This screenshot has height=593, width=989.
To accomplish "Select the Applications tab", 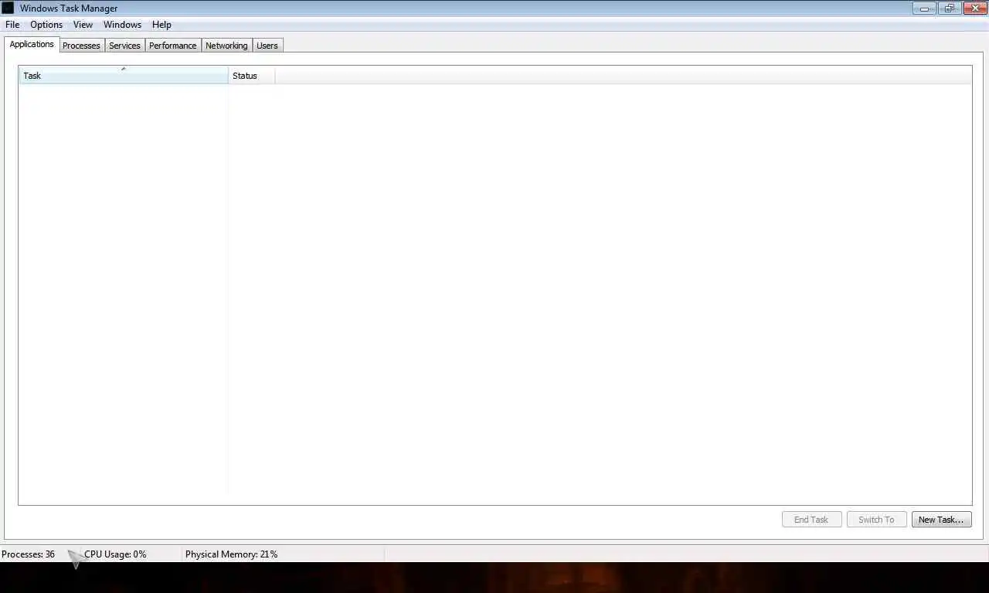I will coord(32,44).
